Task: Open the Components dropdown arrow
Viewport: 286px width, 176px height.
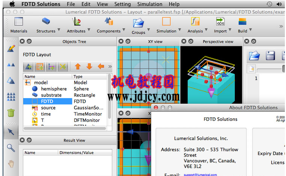Action: tap(124, 29)
